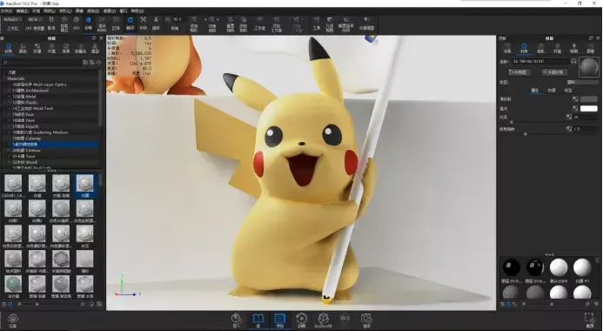This screenshot has width=603, height=331.
Task: Click the Library (库) icon in bottom toolbar
Action: click(x=258, y=321)
